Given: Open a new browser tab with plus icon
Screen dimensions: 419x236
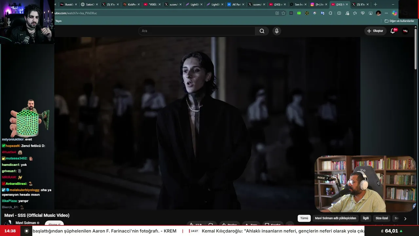Looking at the screenshot, I should (x=375, y=4).
